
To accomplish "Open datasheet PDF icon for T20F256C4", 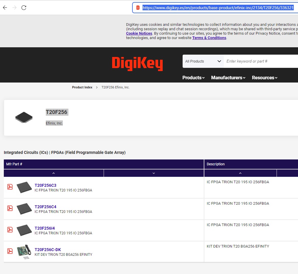I will point(10,208).
